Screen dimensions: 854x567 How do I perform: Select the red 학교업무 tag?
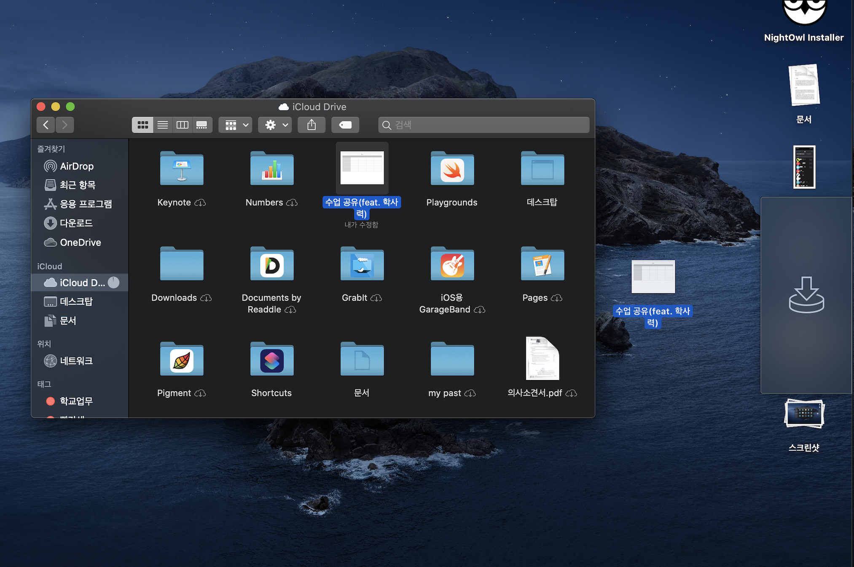pyautogui.click(x=76, y=401)
